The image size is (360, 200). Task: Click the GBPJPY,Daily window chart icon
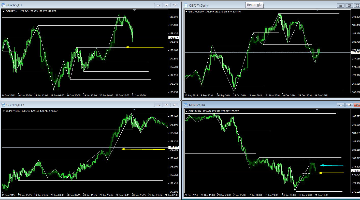(x=186, y=5)
